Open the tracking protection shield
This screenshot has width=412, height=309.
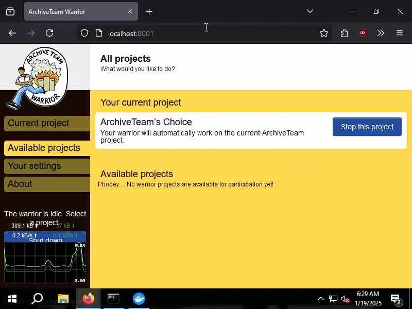pos(84,33)
